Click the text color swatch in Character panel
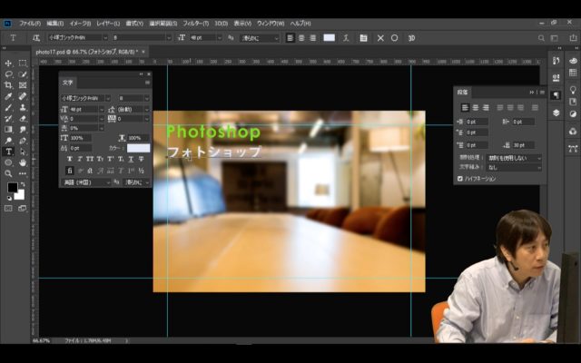Screen dimensions: 581x363 [x=138, y=148]
